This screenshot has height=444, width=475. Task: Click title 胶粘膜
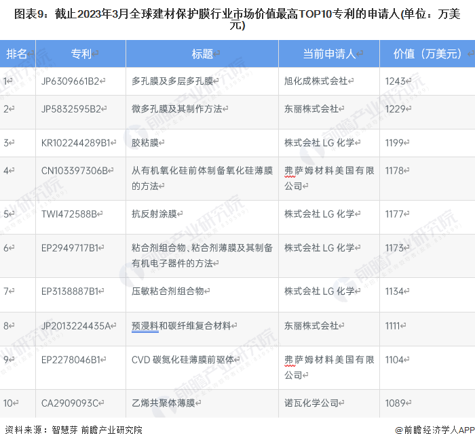pyautogui.click(x=145, y=142)
